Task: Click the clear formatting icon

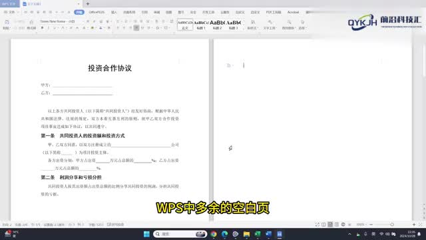Action: [x=101, y=21]
